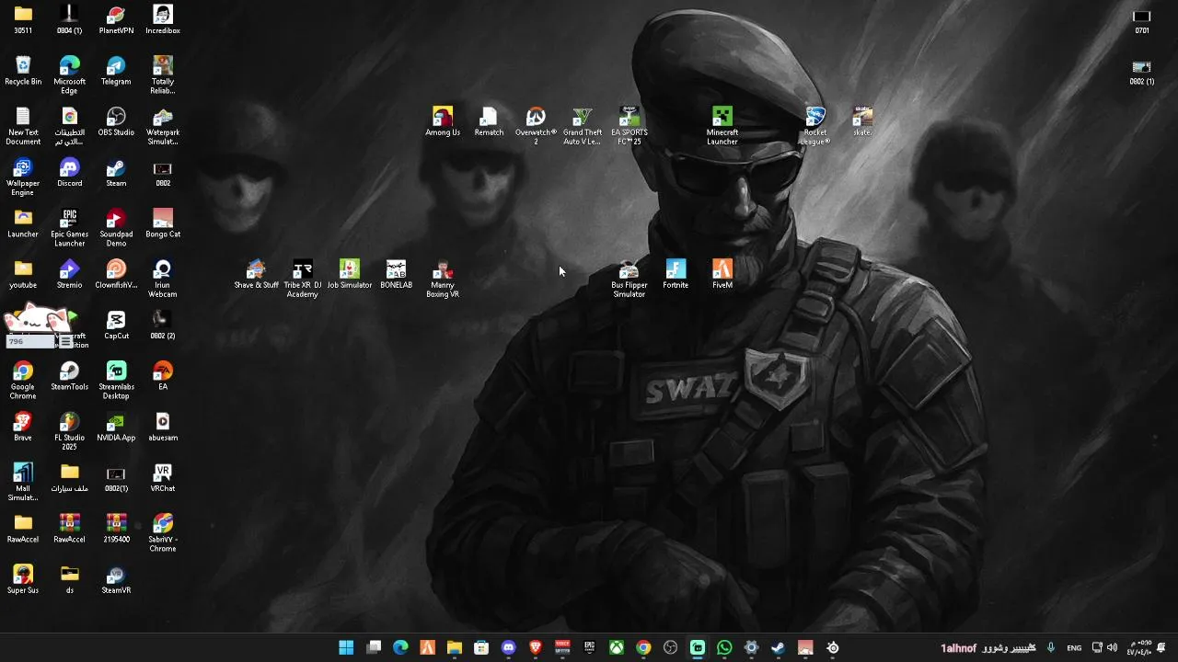Select the Iriun Webcam icon
Viewport: 1178px width, 662px height.
click(163, 279)
